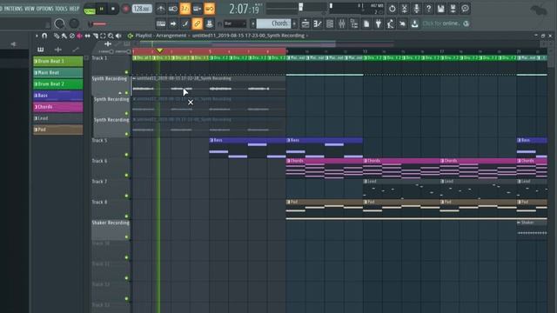
Task: Open the playlist options menu arrow
Action: coord(37,36)
